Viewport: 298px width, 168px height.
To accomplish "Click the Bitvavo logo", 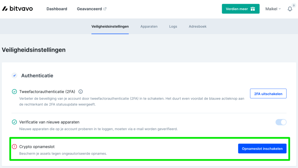I will [x=17, y=8].
